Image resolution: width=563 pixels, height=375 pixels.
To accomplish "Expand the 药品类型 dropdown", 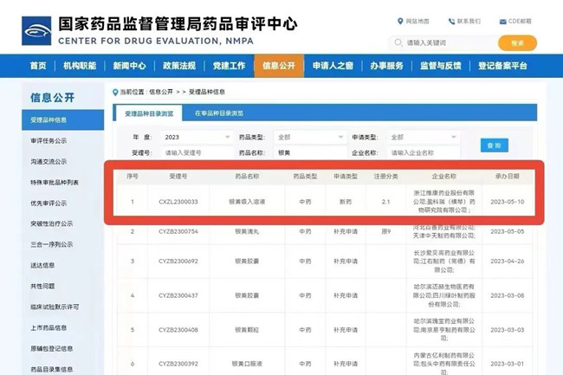I will tap(309, 137).
